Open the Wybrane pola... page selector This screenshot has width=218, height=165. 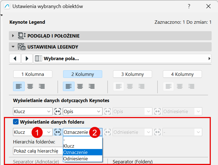pos(122,58)
